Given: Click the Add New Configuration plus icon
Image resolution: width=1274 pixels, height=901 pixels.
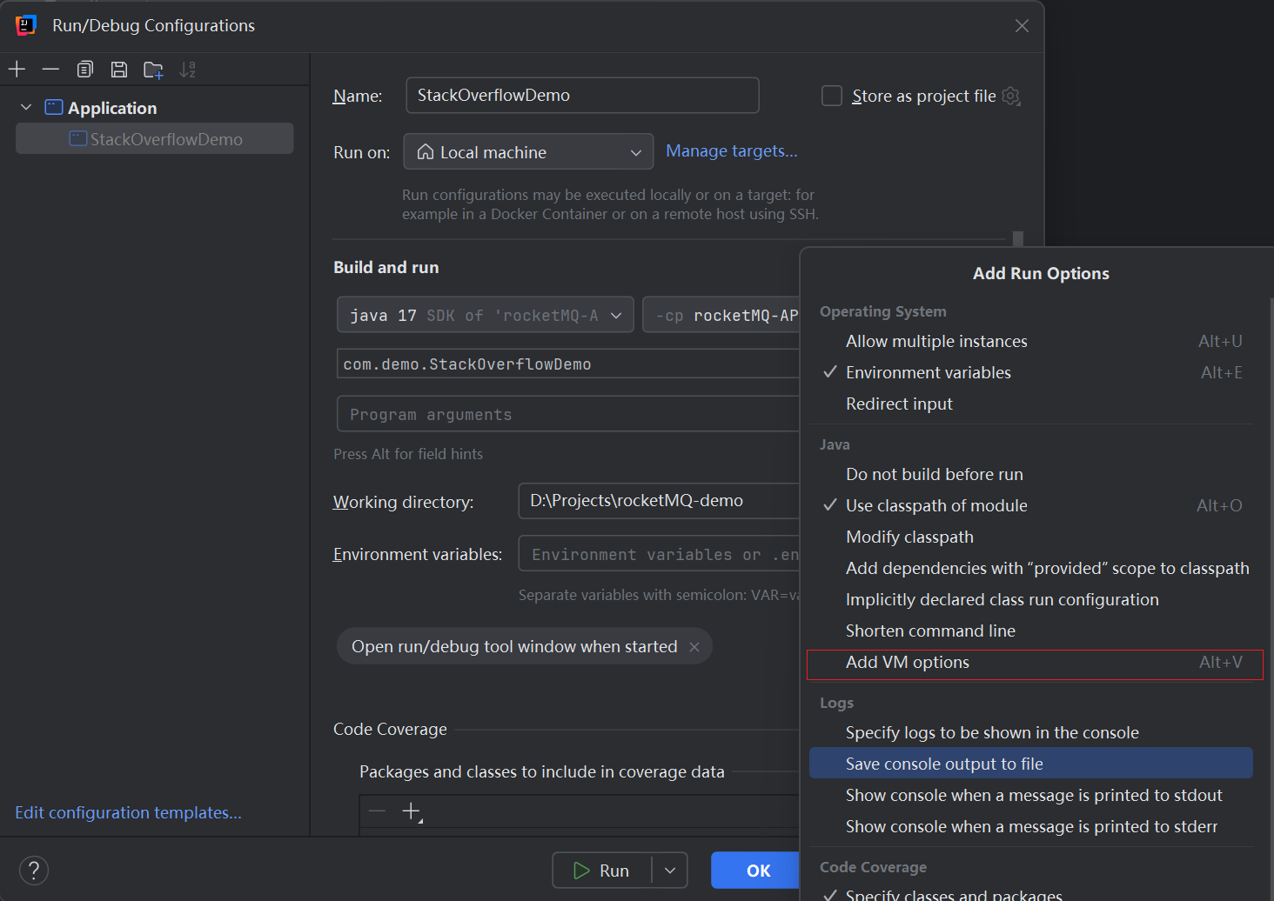Looking at the screenshot, I should coord(17,70).
